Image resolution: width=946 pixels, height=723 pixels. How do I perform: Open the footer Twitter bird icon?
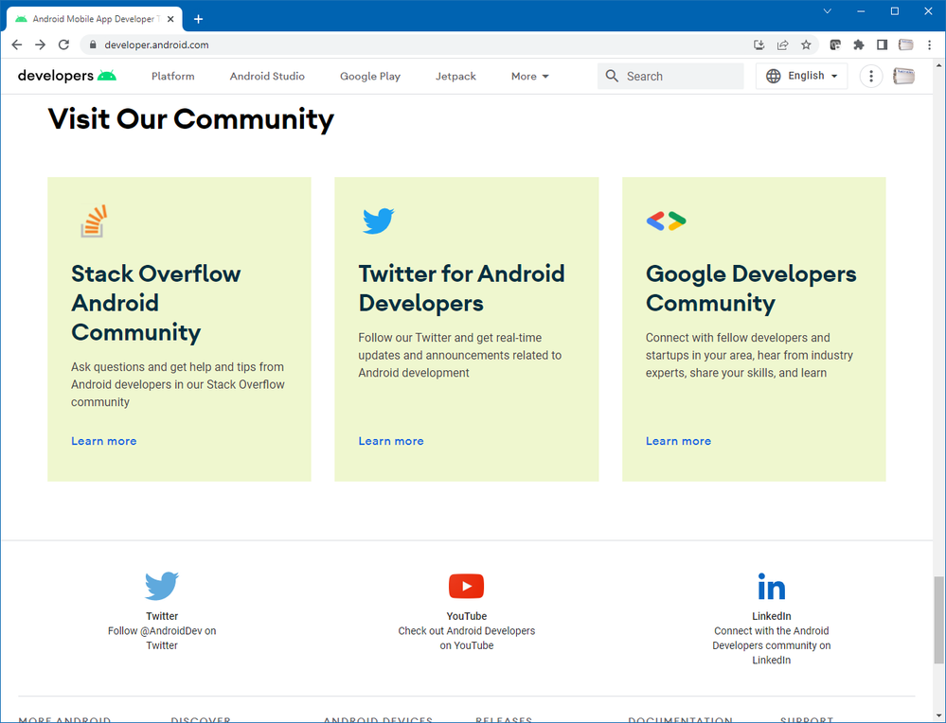pyautogui.click(x=162, y=586)
